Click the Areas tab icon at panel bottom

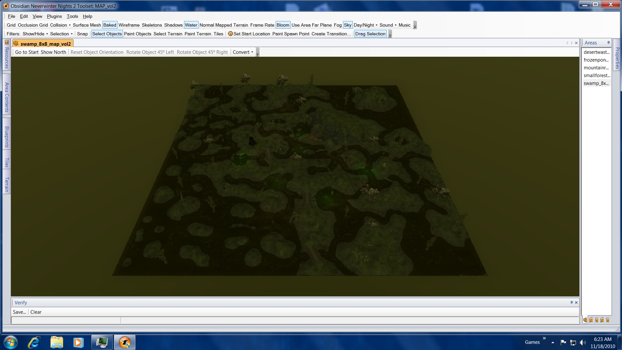[x=585, y=320]
